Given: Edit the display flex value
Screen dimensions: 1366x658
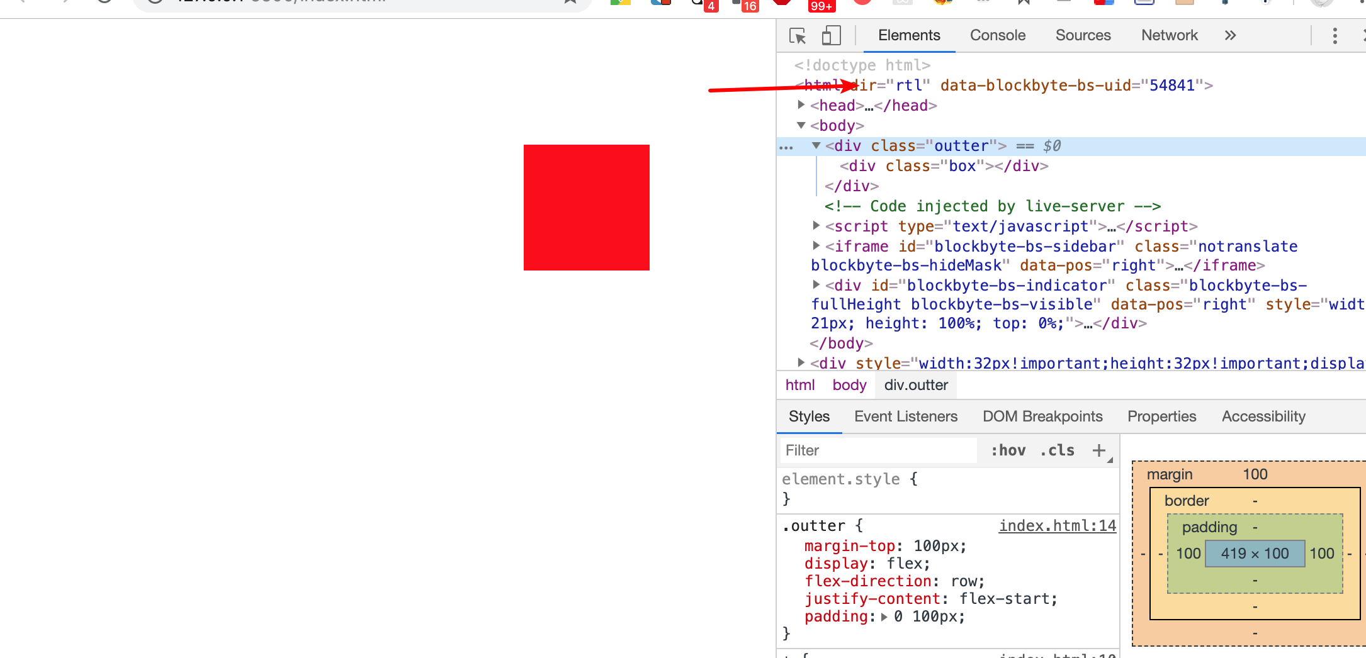Looking at the screenshot, I should tap(903, 564).
